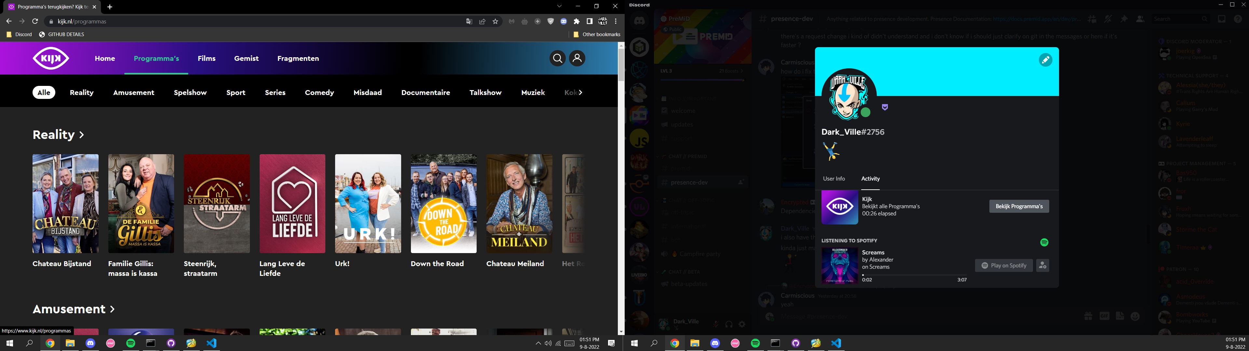Open Discord user settings gear
The height and width of the screenshot is (351, 1249).
742,324
